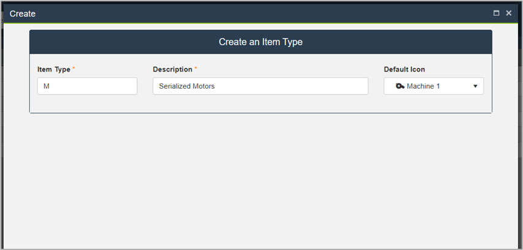Screen dimensions: 523x250
Task: Click the Create title text
Action: [x=23, y=13]
